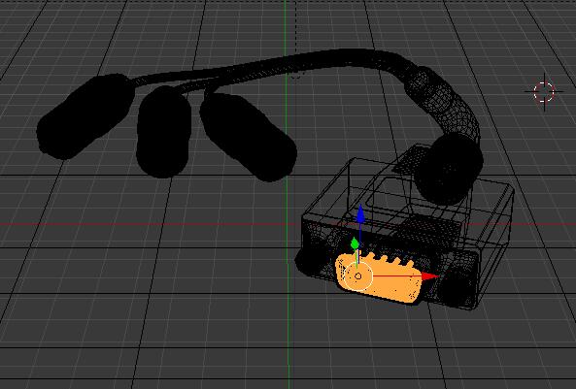The image size is (576, 389).
Task: Select the rightmost black capsule plug
Action: click(x=248, y=137)
